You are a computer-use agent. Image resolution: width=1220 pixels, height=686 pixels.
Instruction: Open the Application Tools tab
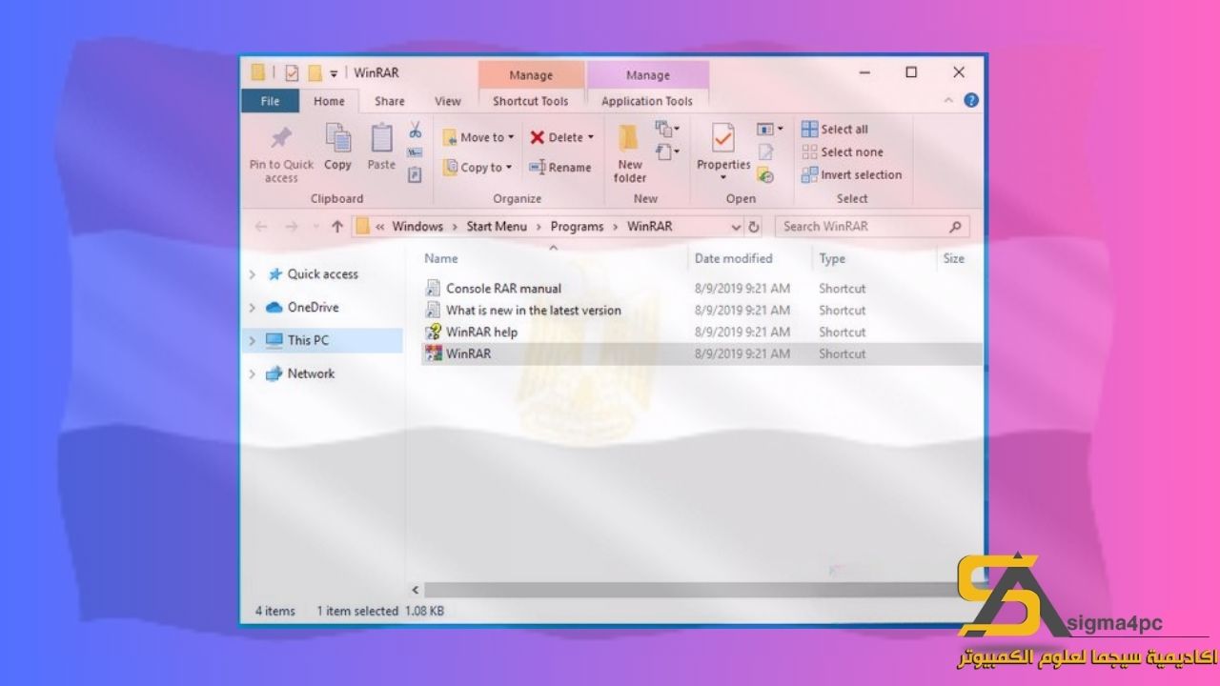647,101
